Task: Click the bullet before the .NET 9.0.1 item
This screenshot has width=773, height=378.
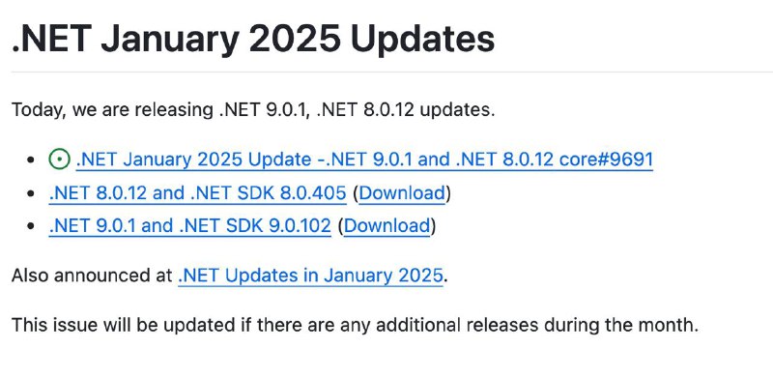Action: 31,226
